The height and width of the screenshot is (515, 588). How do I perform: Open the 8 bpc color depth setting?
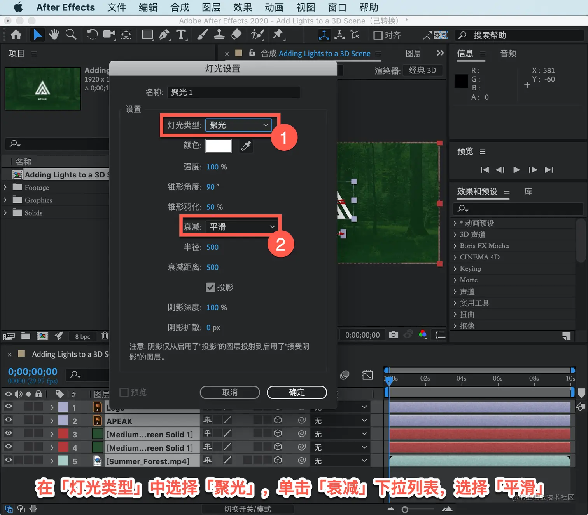point(82,336)
